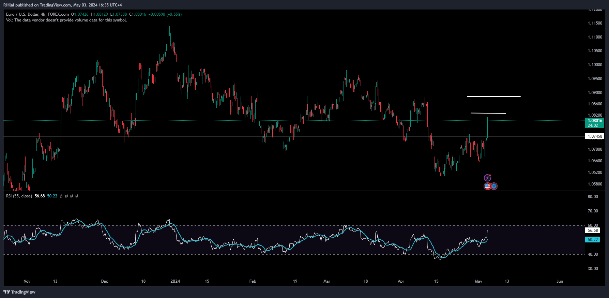Click the 30.00 RSI axis label
609x298 pixels.
point(593,269)
